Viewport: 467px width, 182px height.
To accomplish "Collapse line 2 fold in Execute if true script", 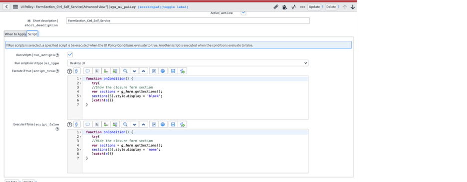I will pos(81,83).
